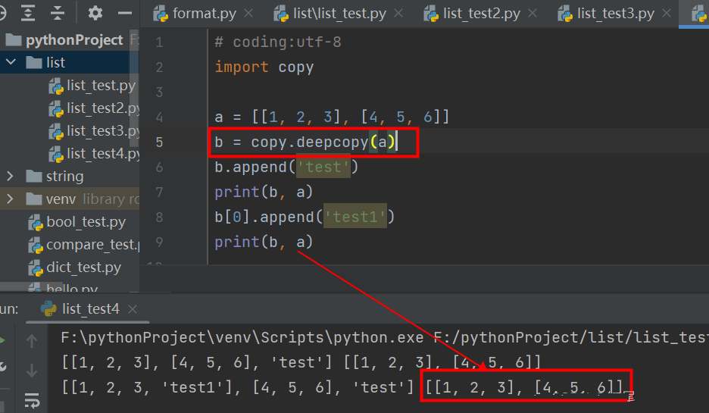Open project panel settings gear
709x413 pixels.
95,13
